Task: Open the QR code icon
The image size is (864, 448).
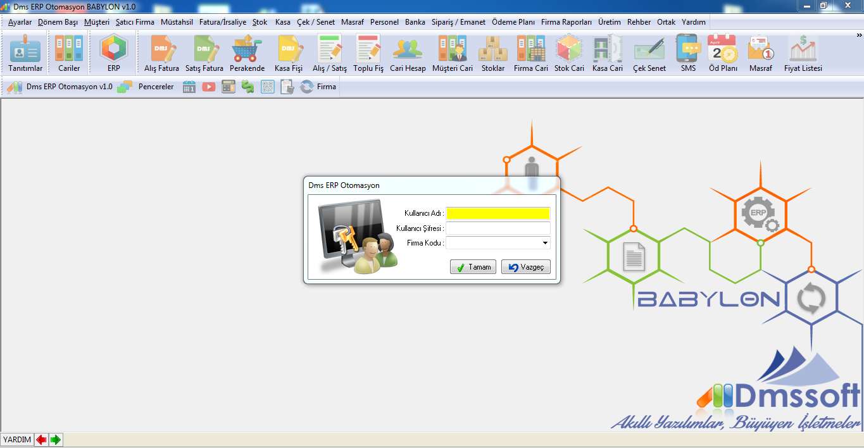Action: pyautogui.click(x=268, y=87)
